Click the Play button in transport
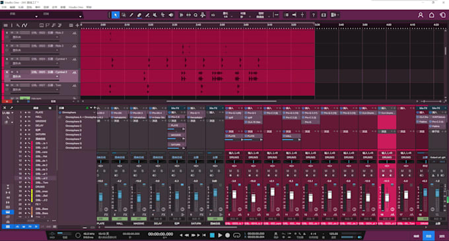The image size is (449, 241). [220, 235]
